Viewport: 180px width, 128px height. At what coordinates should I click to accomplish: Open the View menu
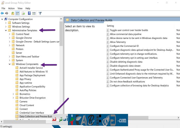tap(20, 8)
